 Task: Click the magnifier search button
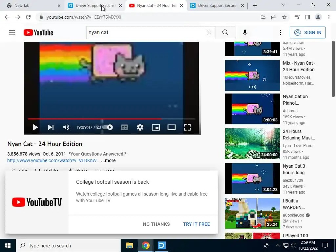tap(225, 32)
